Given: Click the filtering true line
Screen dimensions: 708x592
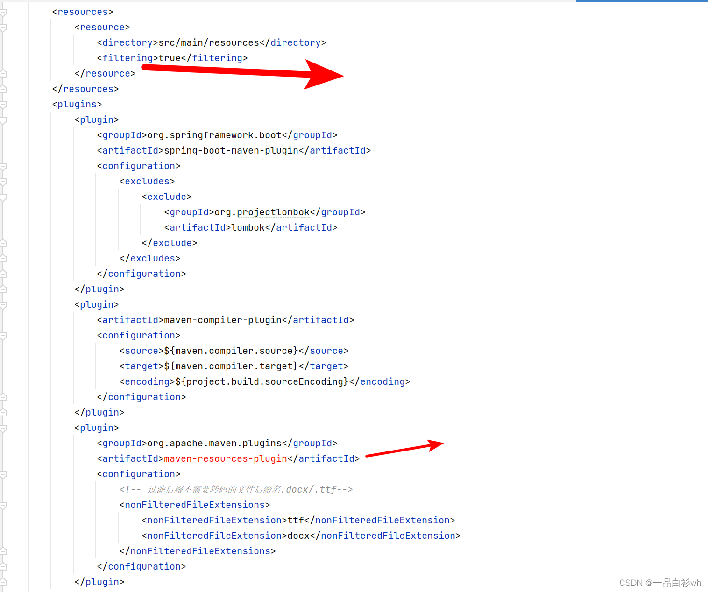Looking at the screenshot, I should pyautogui.click(x=172, y=58).
